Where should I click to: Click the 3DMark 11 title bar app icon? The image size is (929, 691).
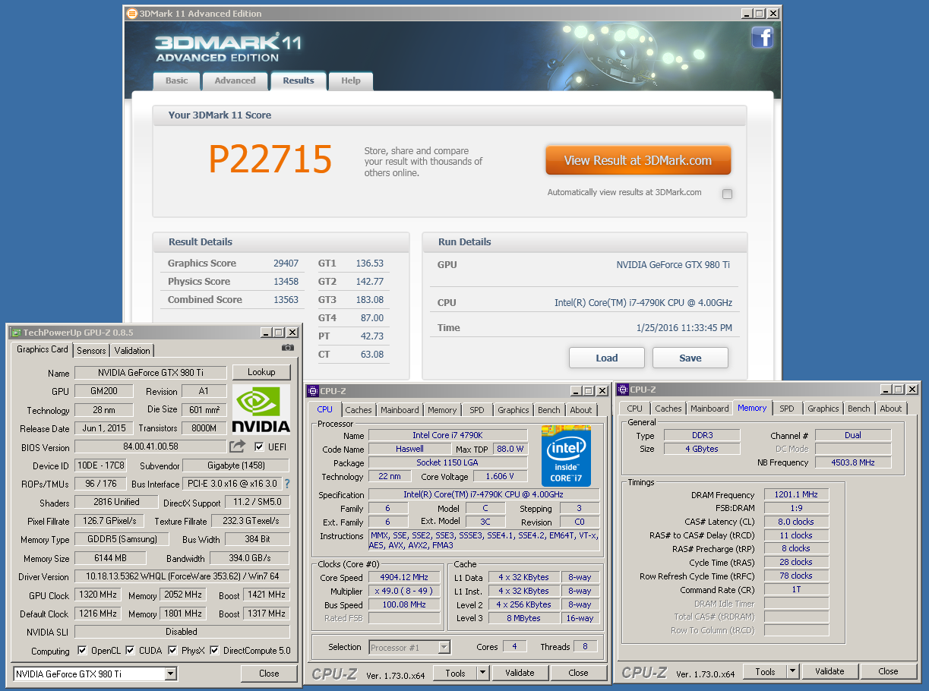pos(132,13)
